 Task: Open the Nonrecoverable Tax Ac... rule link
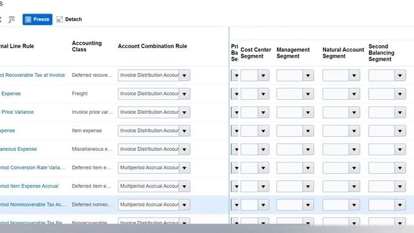tap(33, 205)
